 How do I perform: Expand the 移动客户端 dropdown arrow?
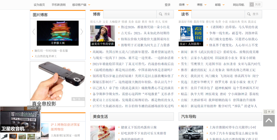pyautogui.click(x=89, y=5)
